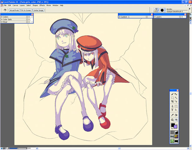
Task: Open the Weave selector
Action: coord(176,136)
